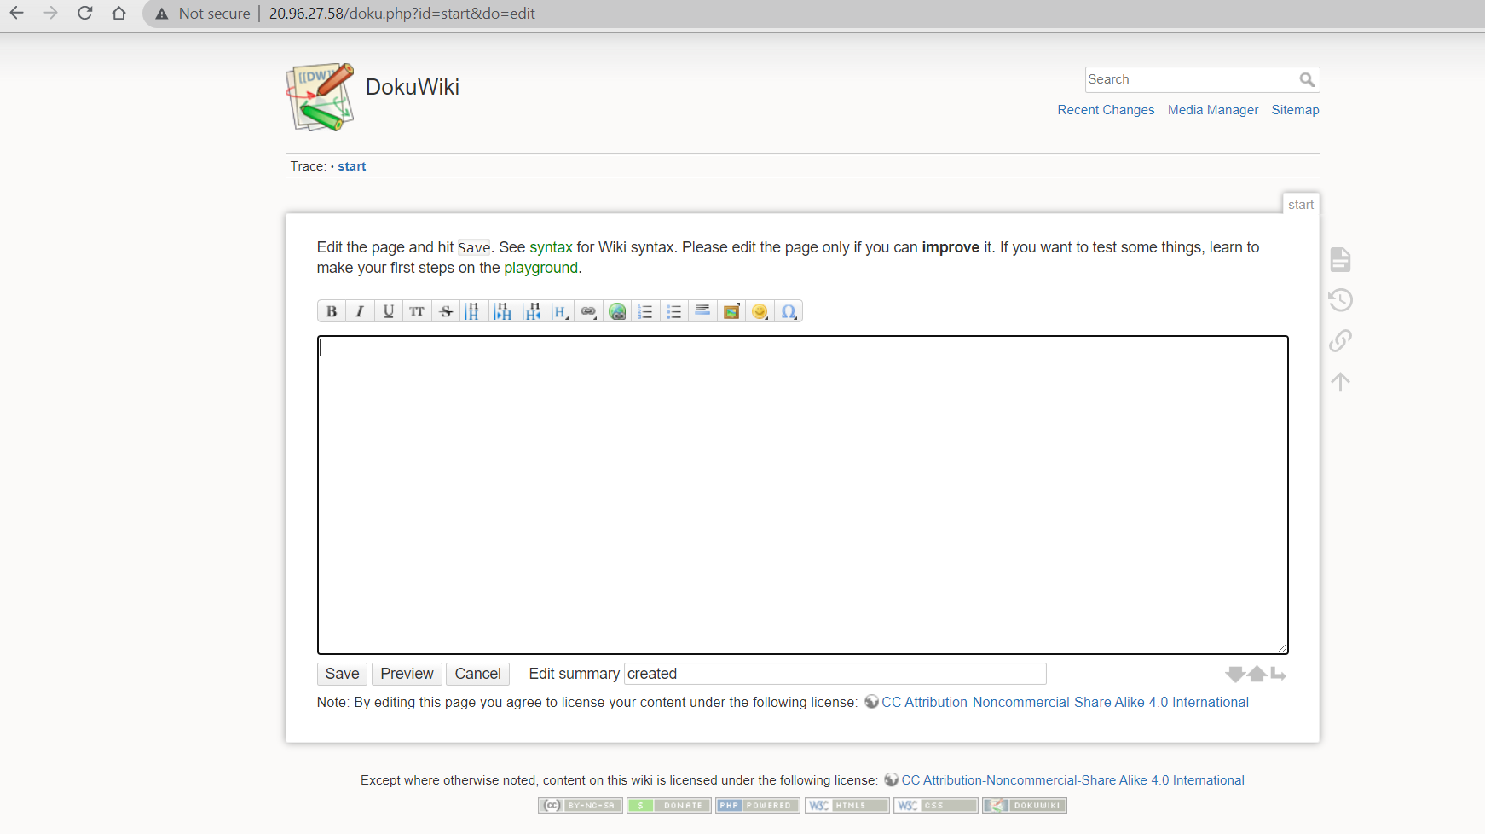Insert an unordered bullet list item
The image size is (1485, 834).
674,311
